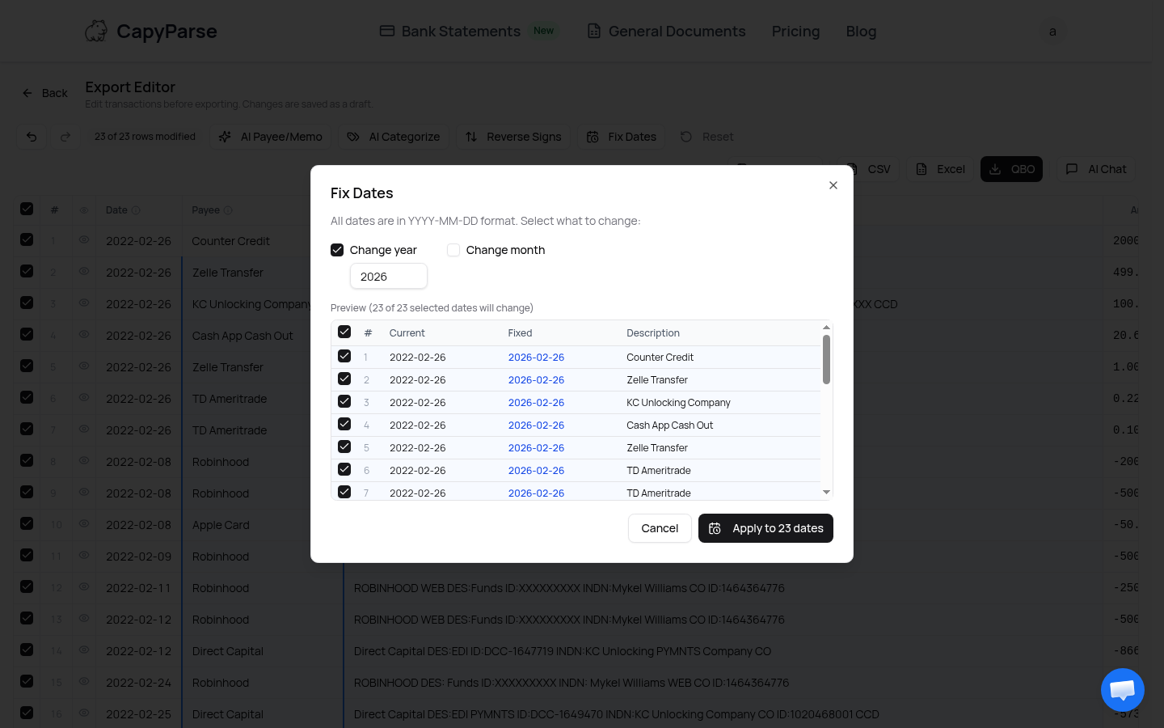Click the 2026 year input field
The width and height of the screenshot is (1164, 728).
(x=389, y=276)
